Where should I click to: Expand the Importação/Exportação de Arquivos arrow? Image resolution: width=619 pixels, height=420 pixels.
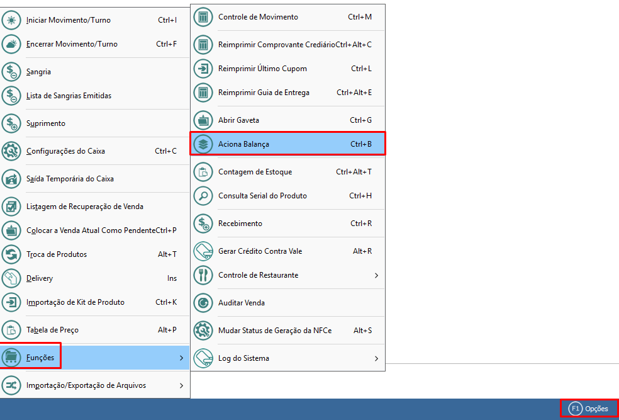181,385
